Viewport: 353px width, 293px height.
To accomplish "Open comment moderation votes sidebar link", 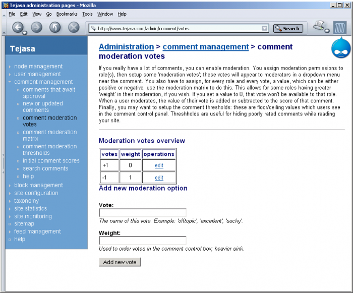I will coord(50,121).
